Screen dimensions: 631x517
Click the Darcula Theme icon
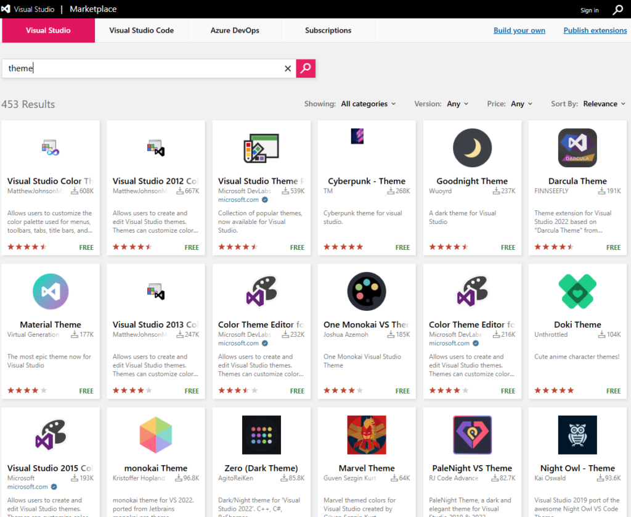[x=577, y=148]
